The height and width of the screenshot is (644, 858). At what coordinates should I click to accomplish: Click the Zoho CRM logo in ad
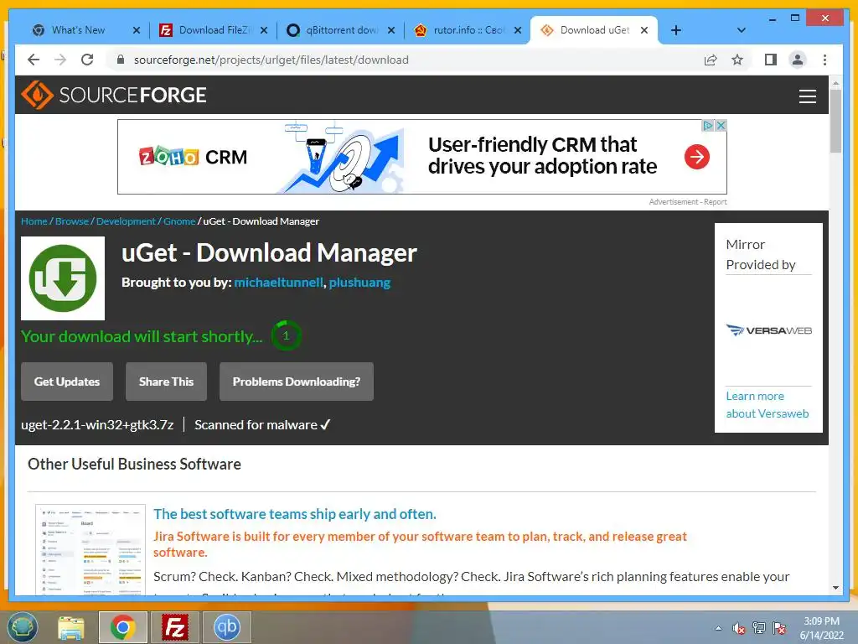(x=193, y=157)
